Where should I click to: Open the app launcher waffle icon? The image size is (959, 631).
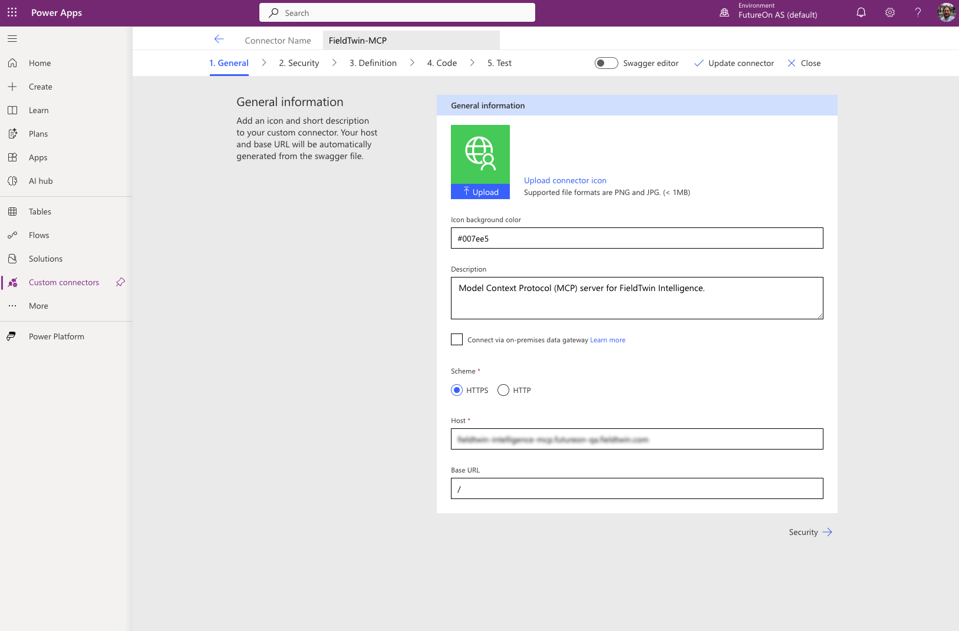click(12, 12)
